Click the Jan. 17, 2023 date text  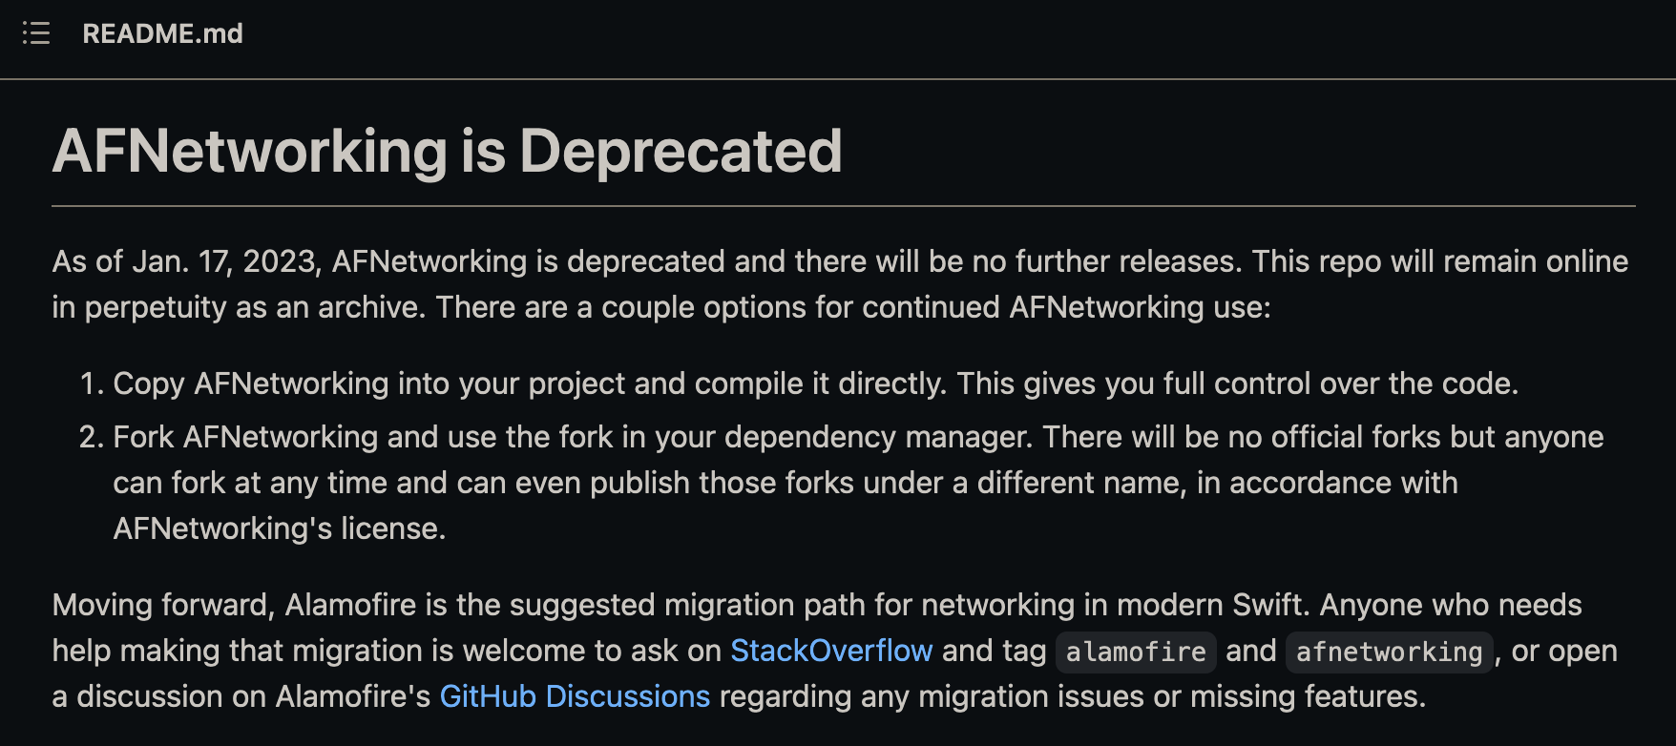226,261
